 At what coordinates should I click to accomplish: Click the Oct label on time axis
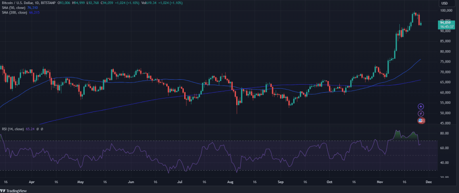pos(329,182)
